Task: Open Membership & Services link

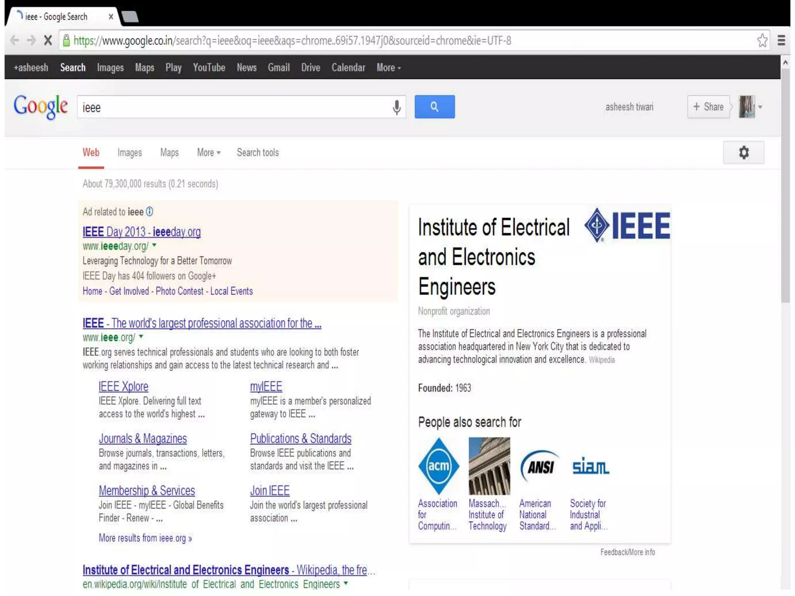Action: 147,490
